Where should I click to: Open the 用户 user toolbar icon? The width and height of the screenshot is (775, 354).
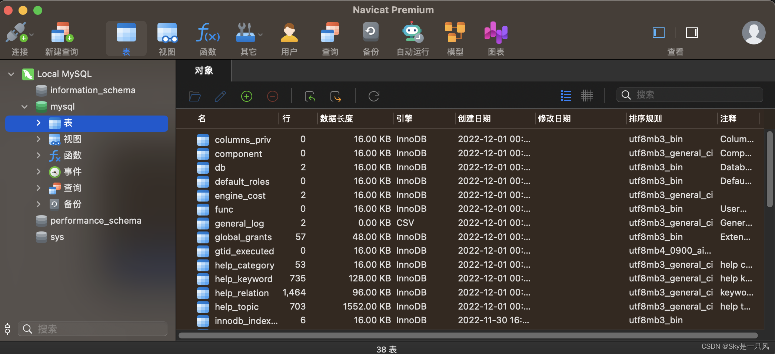(x=289, y=33)
